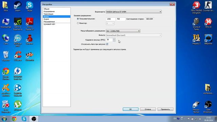217x122 pixels.
Task: Click the OK button
Action: (x=131, y=109)
